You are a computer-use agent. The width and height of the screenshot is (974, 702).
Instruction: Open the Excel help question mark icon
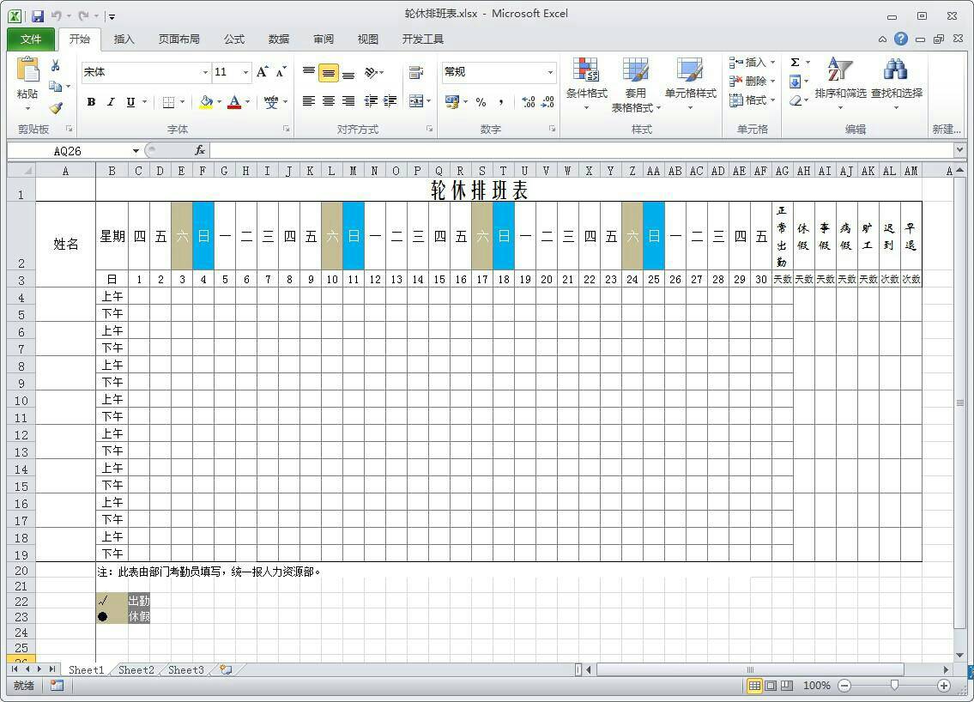click(x=900, y=39)
